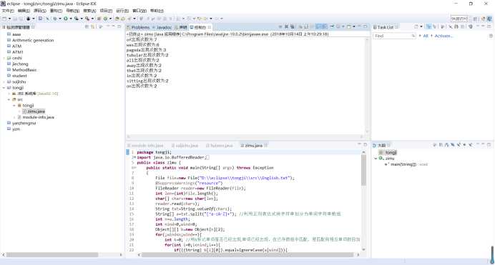Image resolution: width=495 pixels, height=265 pixels.
Task: Select the student project
Action: [x=17, y=76]
